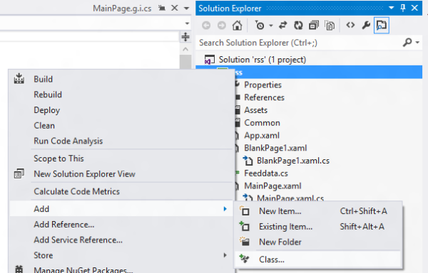The width and height of the screenshot is (428, 273).
Task: Select References in solution tree
Action: click(x=264, y=97)
